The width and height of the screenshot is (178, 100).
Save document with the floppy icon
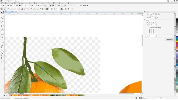click(x=8, y=6)
